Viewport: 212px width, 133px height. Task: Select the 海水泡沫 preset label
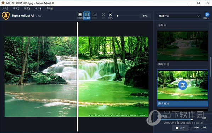click(183, 103)
